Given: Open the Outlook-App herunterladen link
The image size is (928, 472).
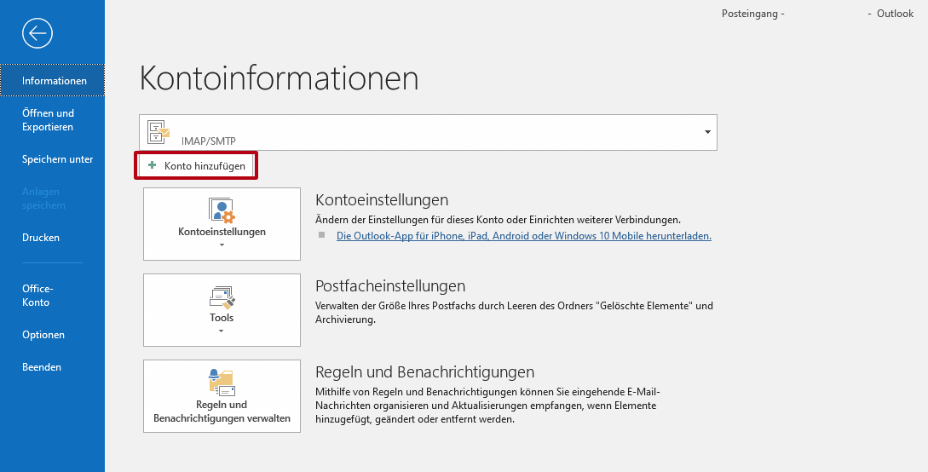Looking at the screenshot, I should (524, 236).
